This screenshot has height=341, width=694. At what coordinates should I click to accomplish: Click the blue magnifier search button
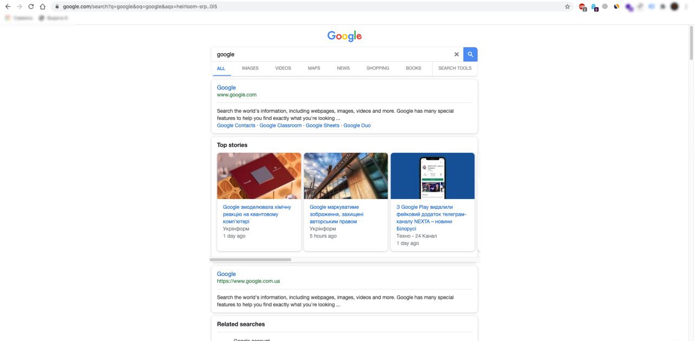click(471, 54)
